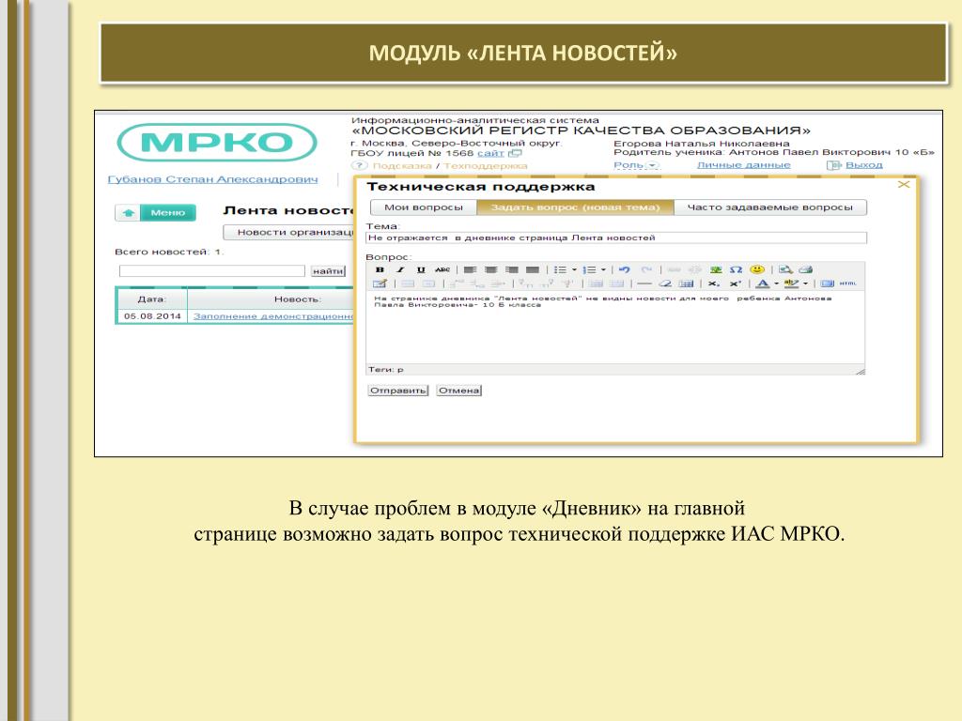
Task: Submit question with Отправить button
Action: click(x=397, y=391)
